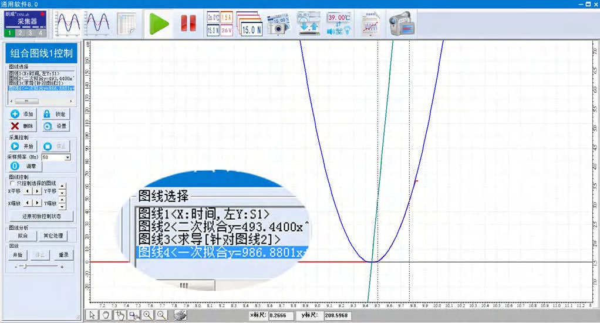This screenshot has width=600, height=323.
Task: Open the 采样频率 dropdown
Action: pyautogui.click(x=68, y=157)
